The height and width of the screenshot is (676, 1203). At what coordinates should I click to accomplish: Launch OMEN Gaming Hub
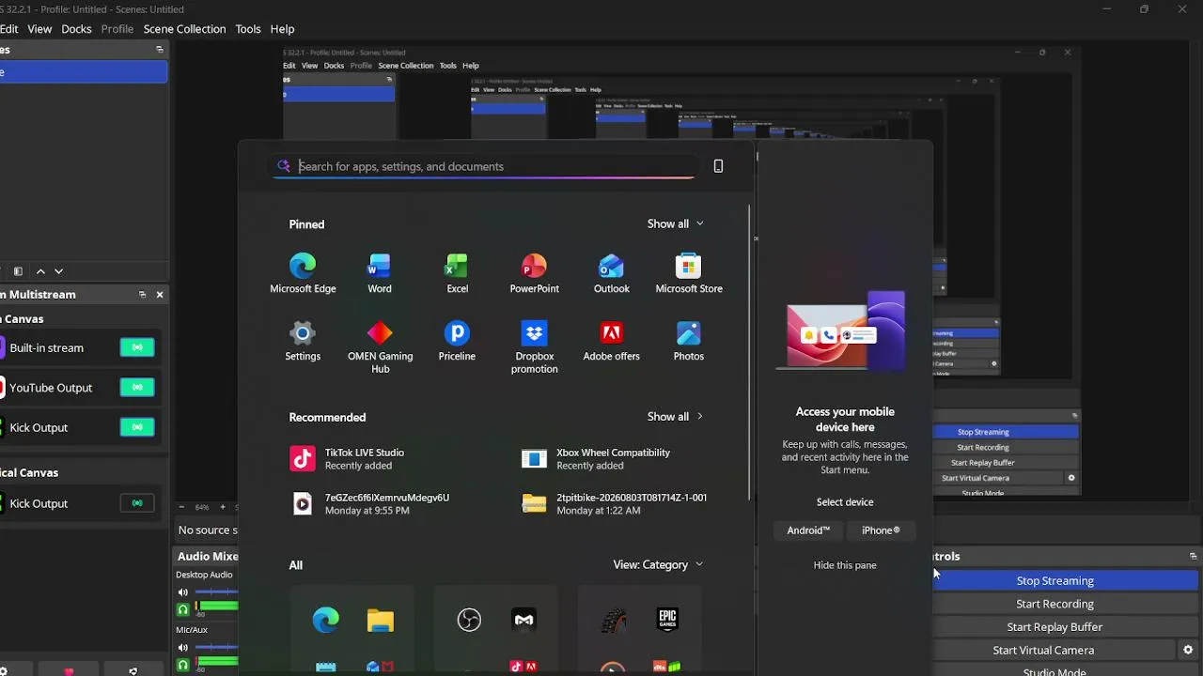pyautogui.click(x=380, y=347)
